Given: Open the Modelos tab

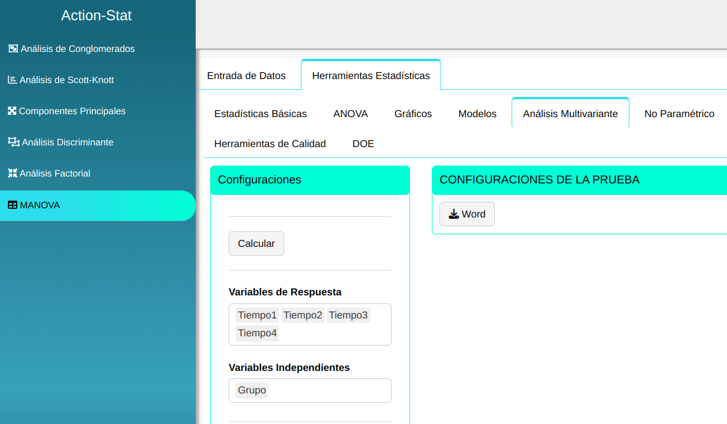Looking at the screenshot, I should [x=477, y=114].
